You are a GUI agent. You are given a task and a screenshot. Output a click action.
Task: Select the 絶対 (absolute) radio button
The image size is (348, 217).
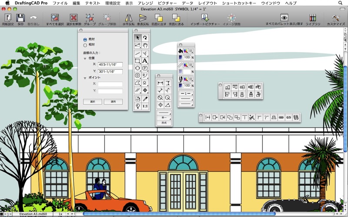pos(85,39)
